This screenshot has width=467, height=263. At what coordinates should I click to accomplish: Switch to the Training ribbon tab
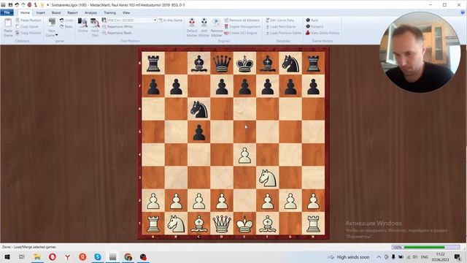point(109,13)
